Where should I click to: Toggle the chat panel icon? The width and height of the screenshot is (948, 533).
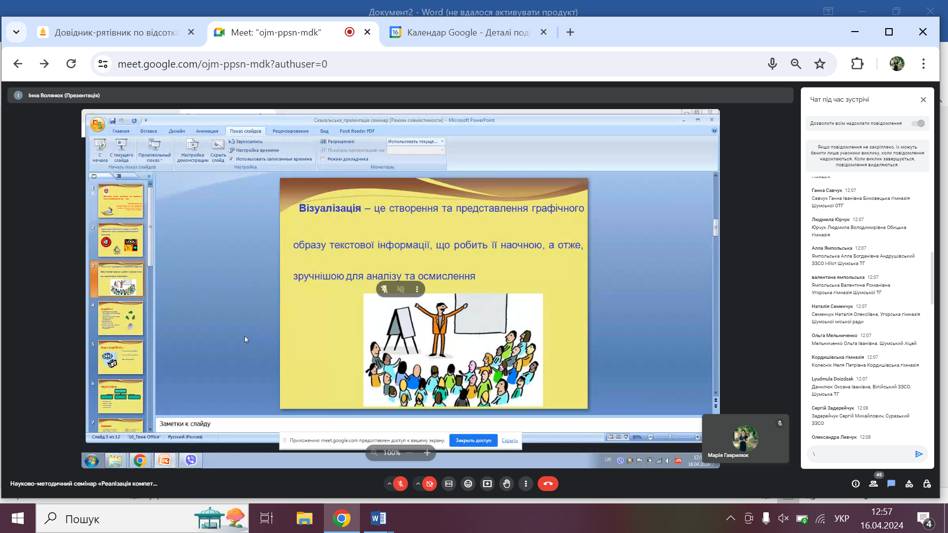coord(891,484)
